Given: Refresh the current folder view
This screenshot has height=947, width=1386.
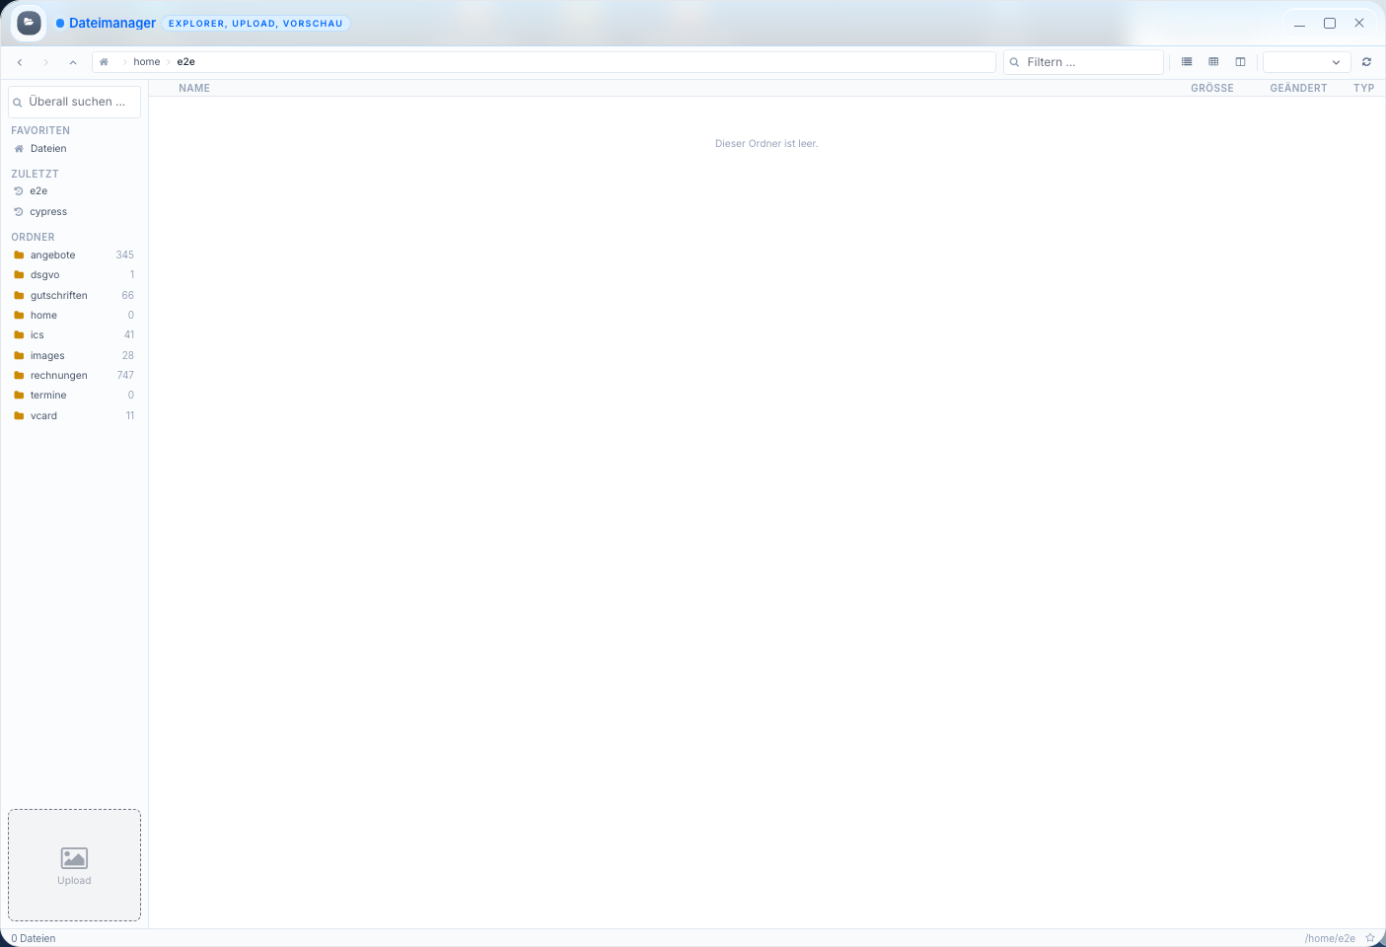Looking at the screenshot, I should (1366, 61).
